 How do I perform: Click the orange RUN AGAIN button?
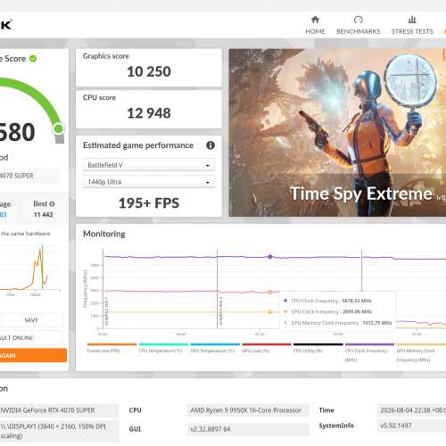click(33, 355)
